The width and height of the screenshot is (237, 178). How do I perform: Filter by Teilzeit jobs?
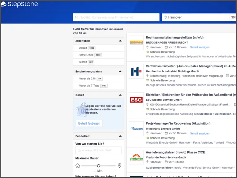[x=99, y=62]
